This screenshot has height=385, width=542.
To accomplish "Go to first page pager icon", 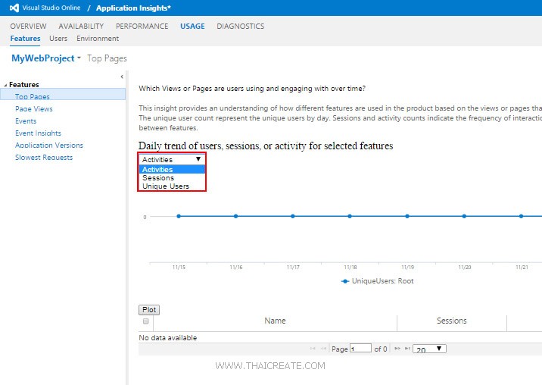I will click(x=313, y=349).
